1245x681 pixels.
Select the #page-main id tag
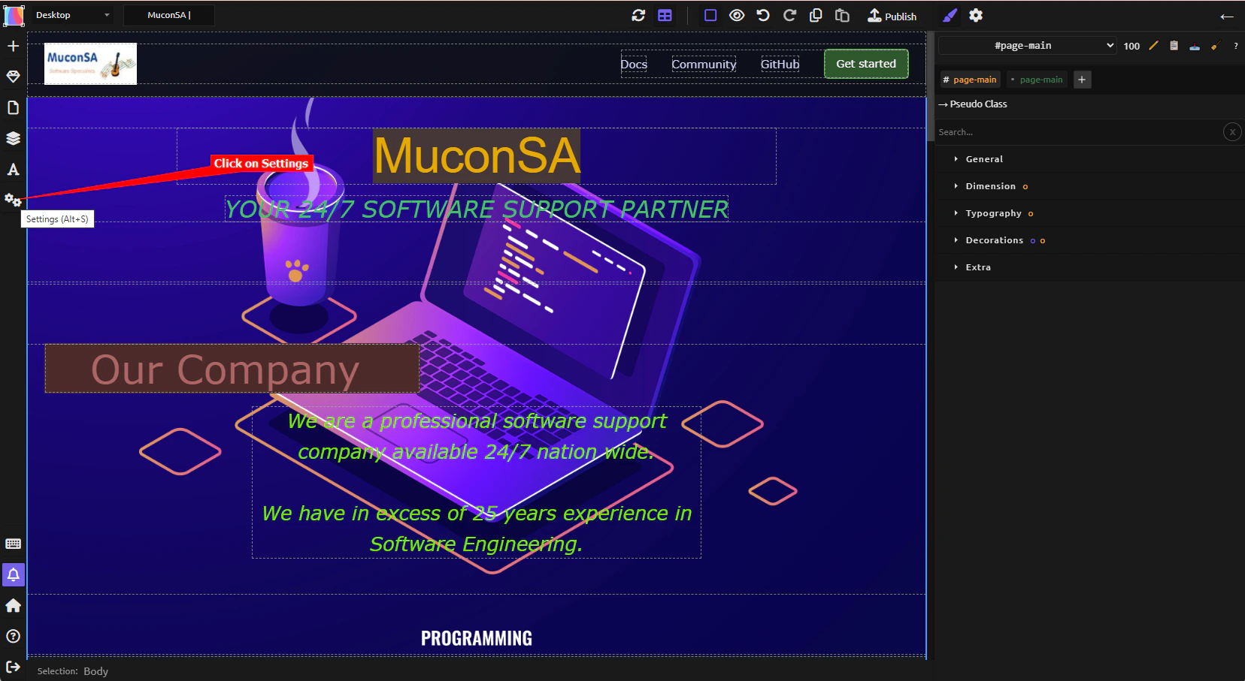[x=971, y=80]
